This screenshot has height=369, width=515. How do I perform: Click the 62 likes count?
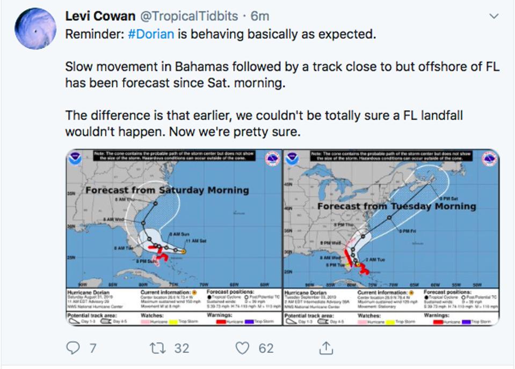point(266,348)
